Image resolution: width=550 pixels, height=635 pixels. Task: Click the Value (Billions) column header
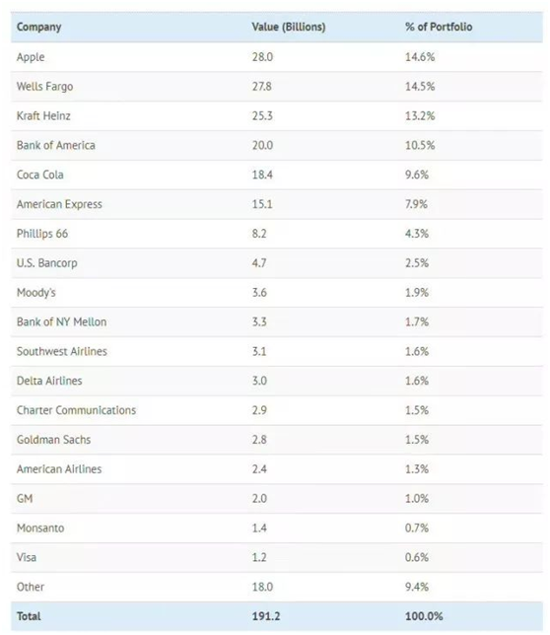click(x=289, y=27)
